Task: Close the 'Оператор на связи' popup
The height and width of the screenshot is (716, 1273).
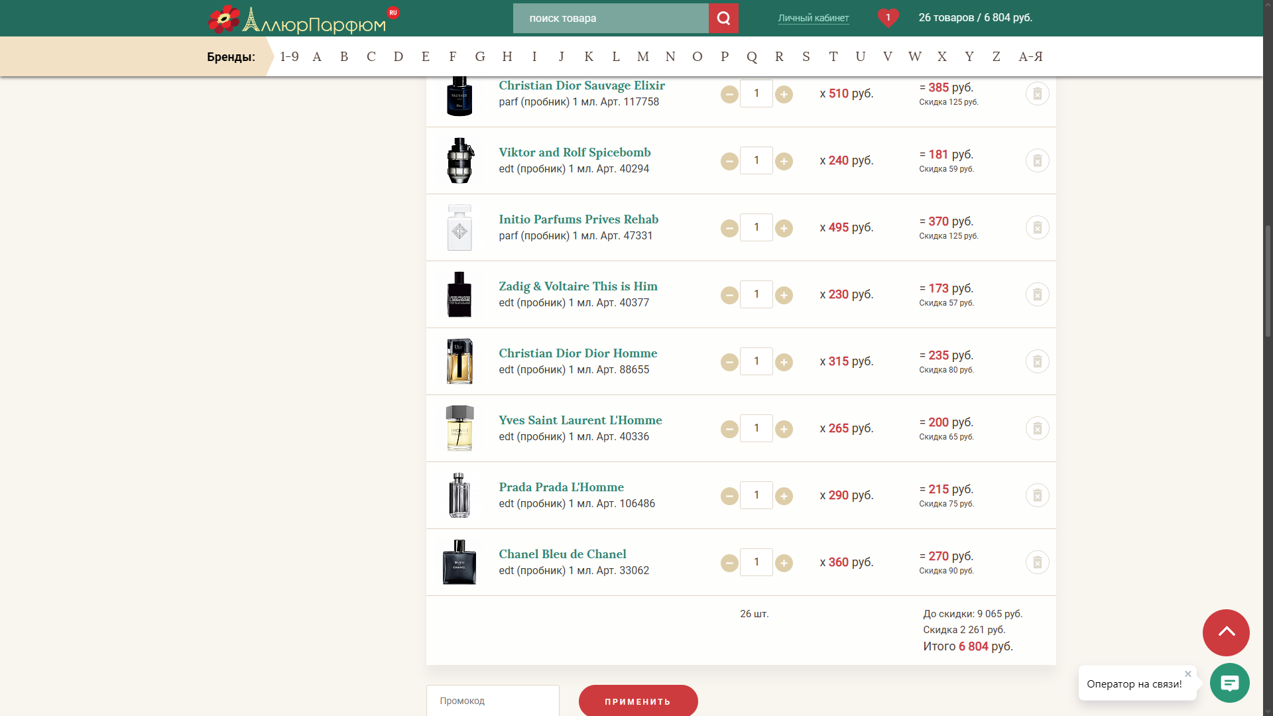Action: [x=1188, y=674]
